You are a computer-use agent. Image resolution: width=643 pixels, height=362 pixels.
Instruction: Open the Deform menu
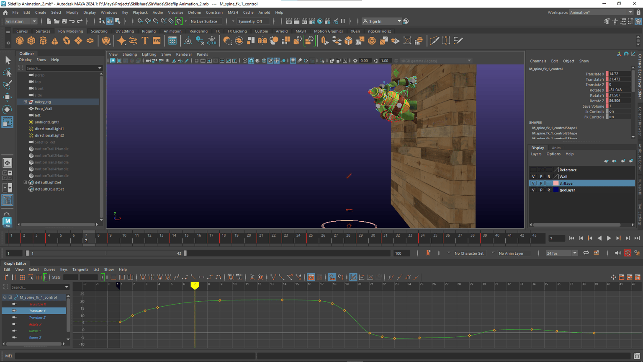194,13
